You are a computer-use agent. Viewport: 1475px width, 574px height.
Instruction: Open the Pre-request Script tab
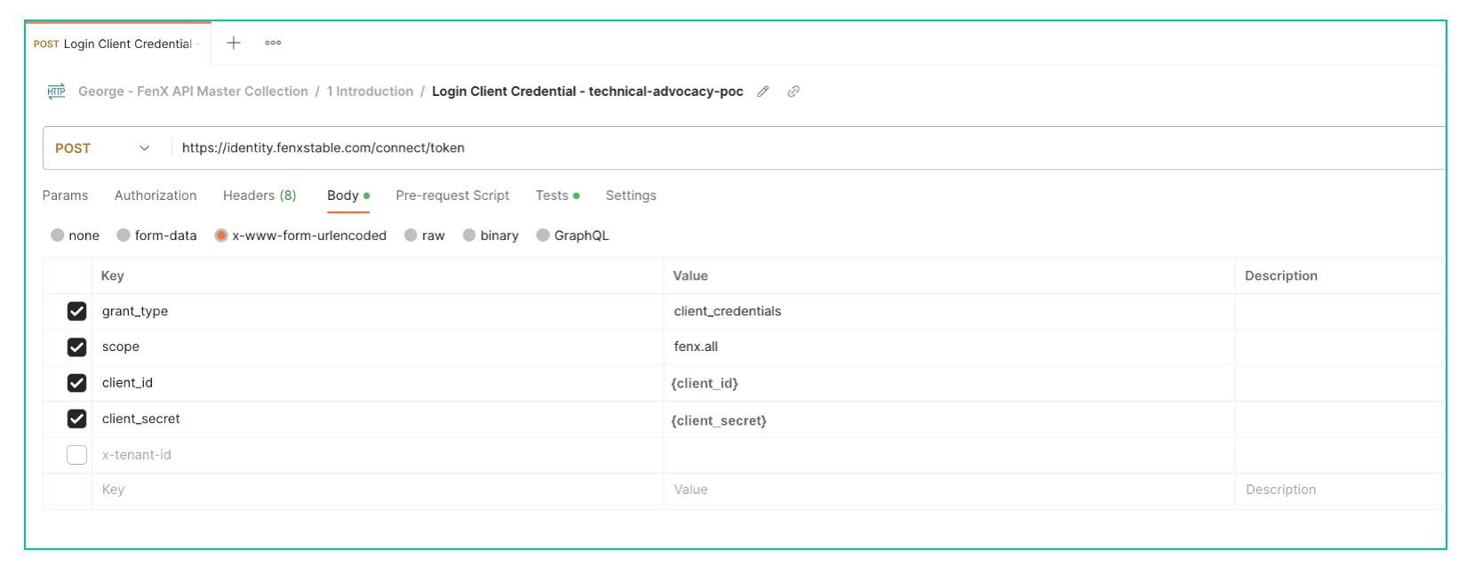tap(452, 195)
